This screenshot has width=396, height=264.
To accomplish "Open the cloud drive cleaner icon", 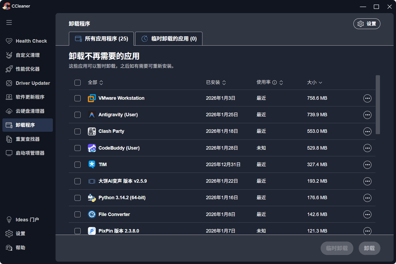I will 9,111.
